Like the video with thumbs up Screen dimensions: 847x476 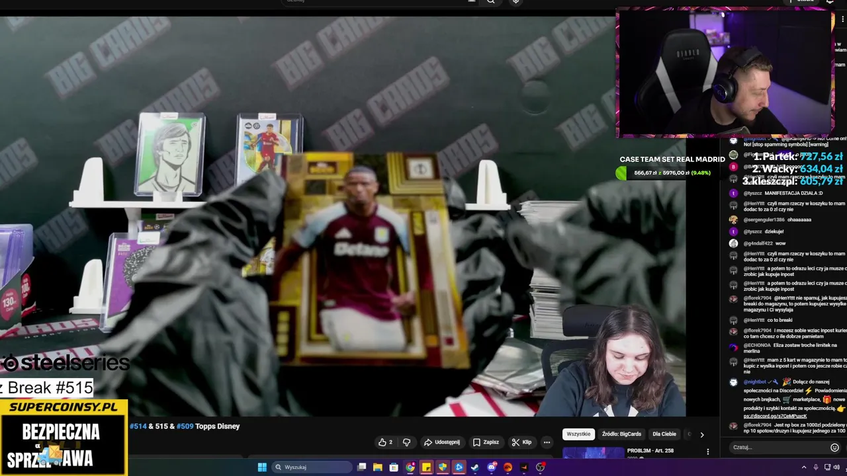pos(385,442)
